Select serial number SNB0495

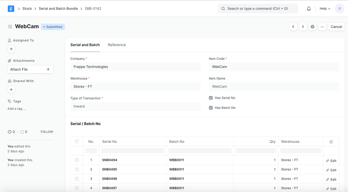point(110,169)
